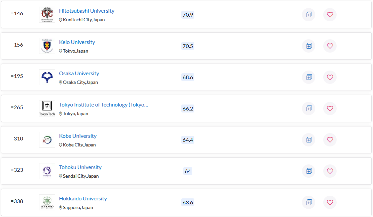Favorite Tohoku University using heart icon

coord(330,171)
